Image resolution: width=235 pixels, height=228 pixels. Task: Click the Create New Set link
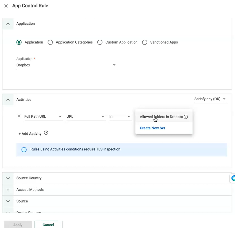tap(152, 128)
